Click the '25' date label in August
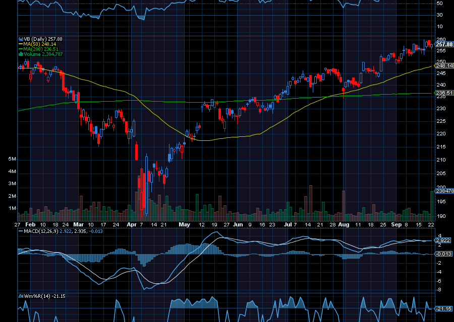454x322 pixels. click(383, 225)
